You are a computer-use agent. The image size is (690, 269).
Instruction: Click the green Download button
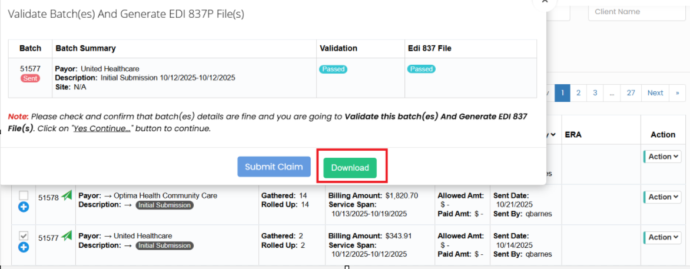point(350,168)
